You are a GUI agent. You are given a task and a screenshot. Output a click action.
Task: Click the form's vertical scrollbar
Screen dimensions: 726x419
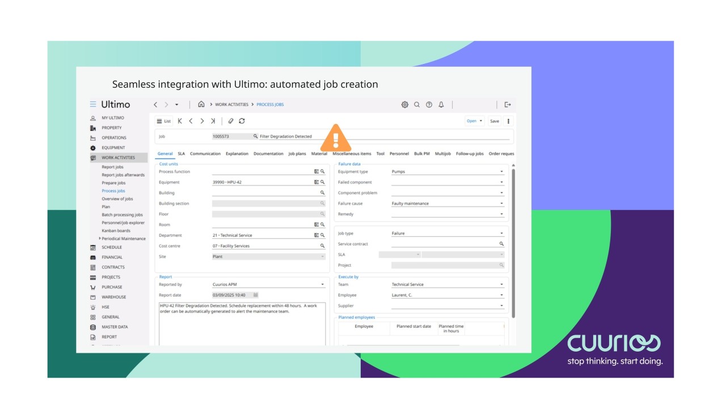click(512, 238)
